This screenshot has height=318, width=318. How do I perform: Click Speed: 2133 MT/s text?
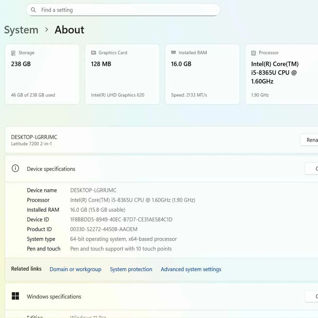point(189,95)
